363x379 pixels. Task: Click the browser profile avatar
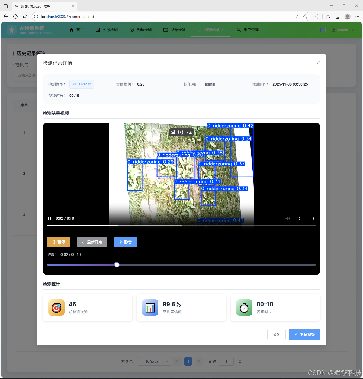(348, 17)
